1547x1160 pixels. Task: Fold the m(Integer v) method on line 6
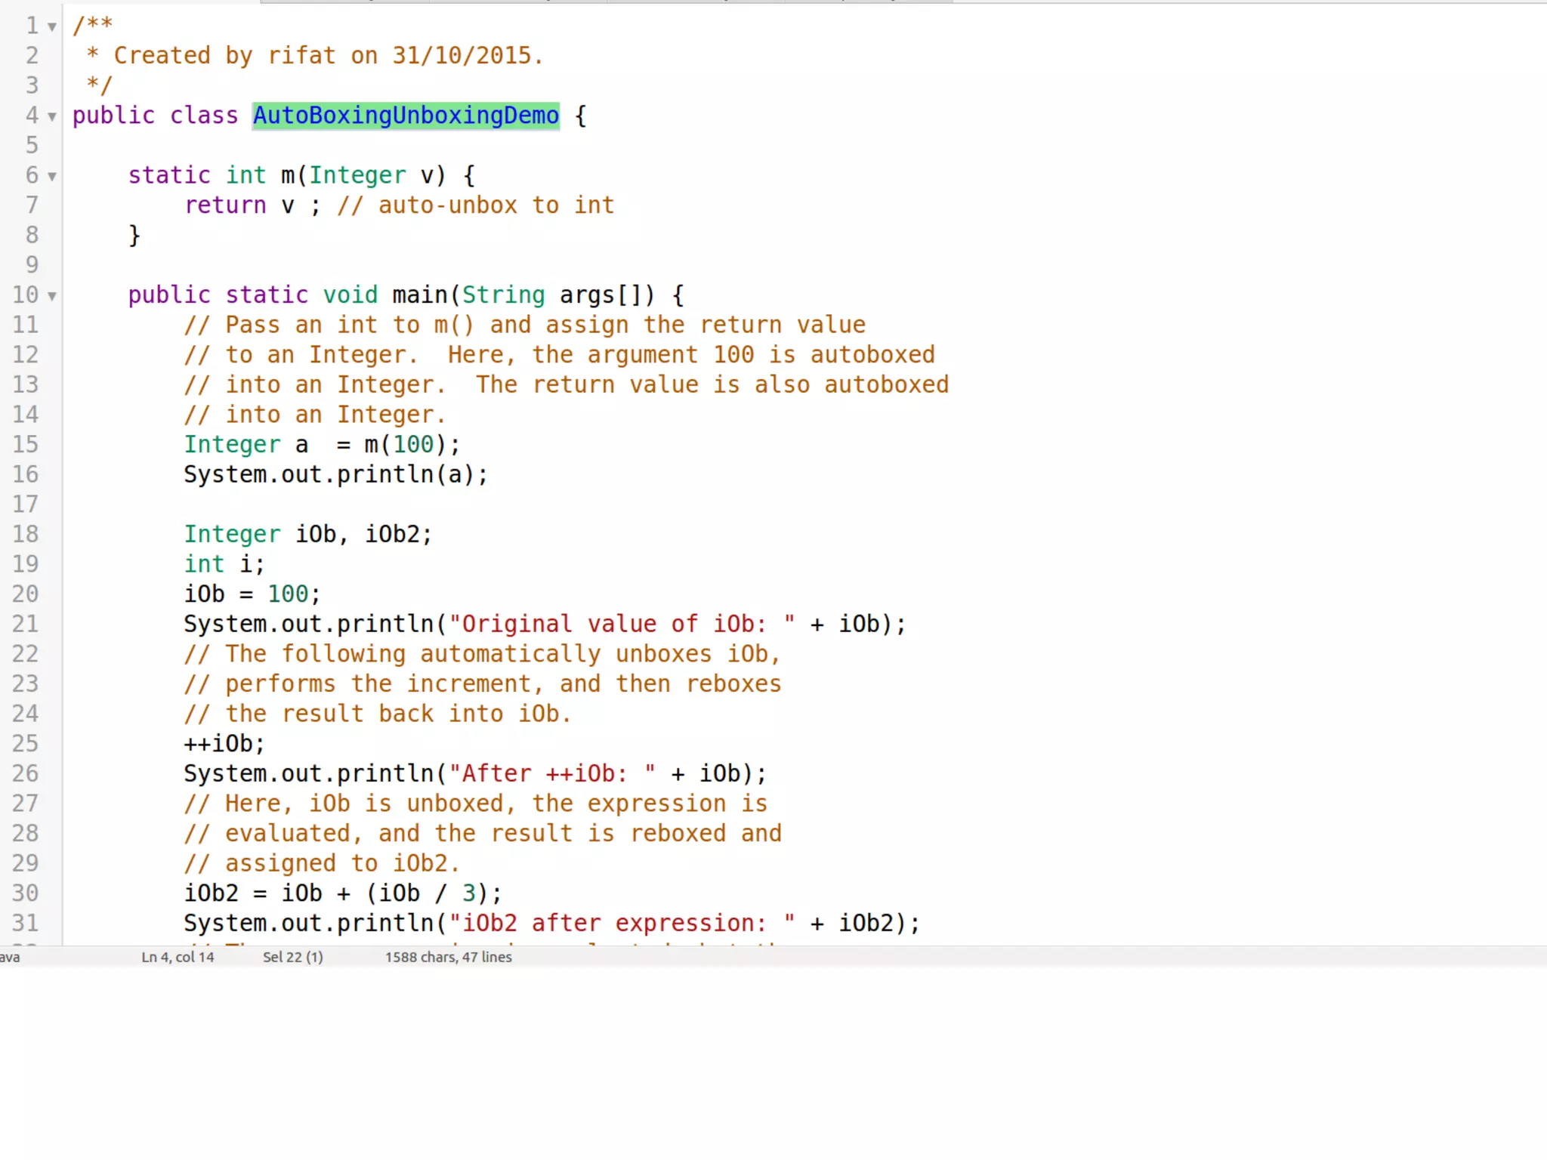[x=52, y=177]
